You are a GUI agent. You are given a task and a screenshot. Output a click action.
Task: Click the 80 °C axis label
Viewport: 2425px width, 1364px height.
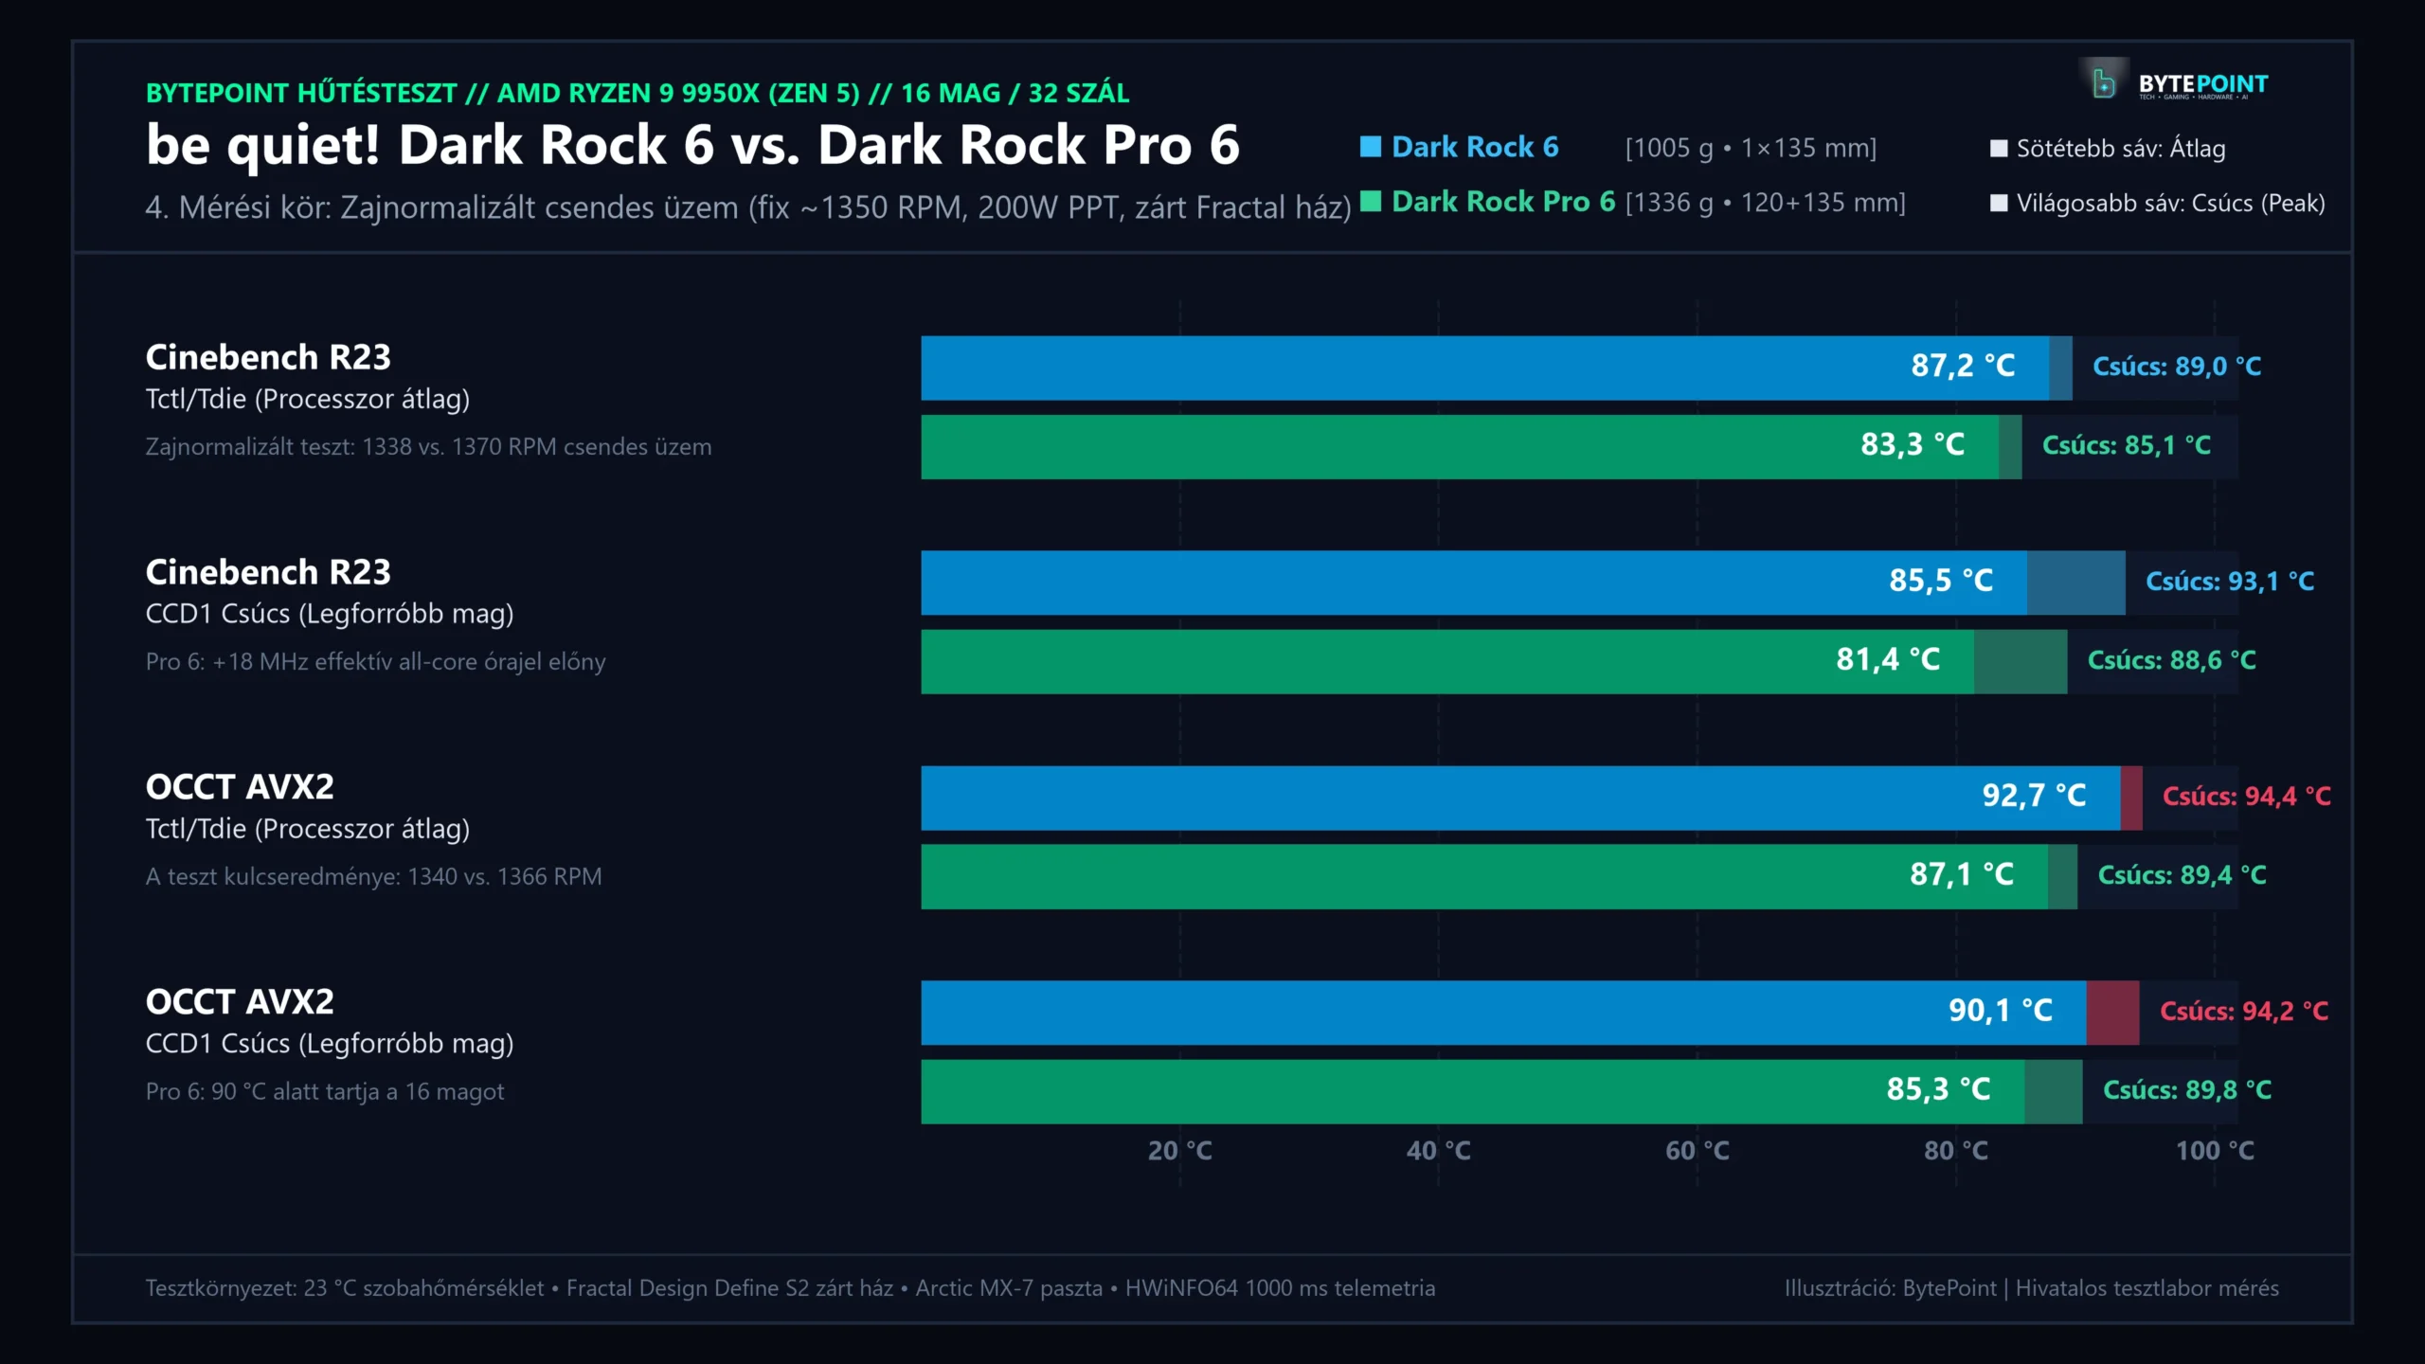[x=1956, y=1151]
